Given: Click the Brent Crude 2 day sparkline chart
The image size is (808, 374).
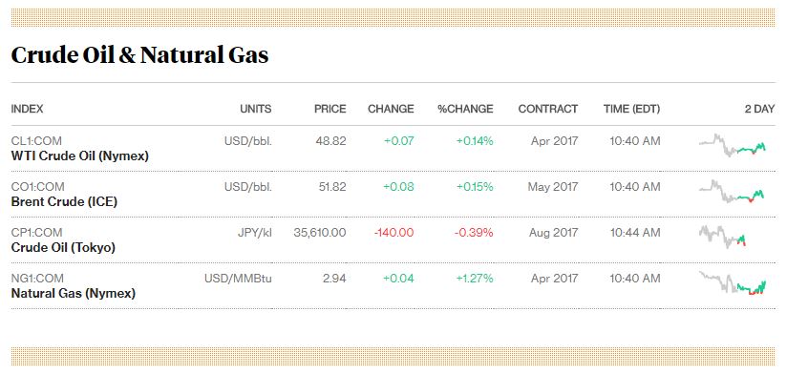Looking at the screenshot, I should pos(733,192).
